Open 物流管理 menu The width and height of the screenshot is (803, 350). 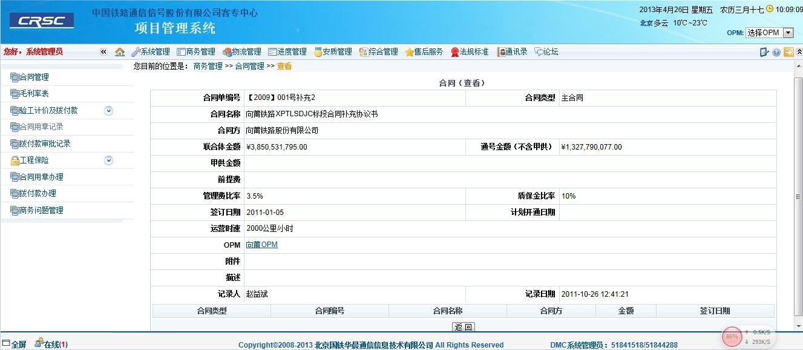tap(242, 52)
